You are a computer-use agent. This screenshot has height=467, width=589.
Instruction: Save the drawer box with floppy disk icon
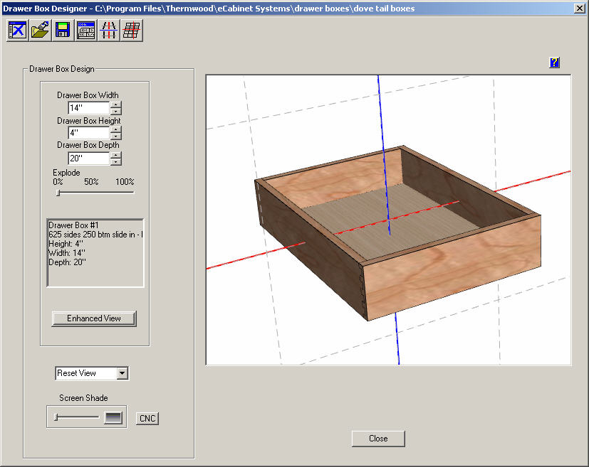point(63,30)
